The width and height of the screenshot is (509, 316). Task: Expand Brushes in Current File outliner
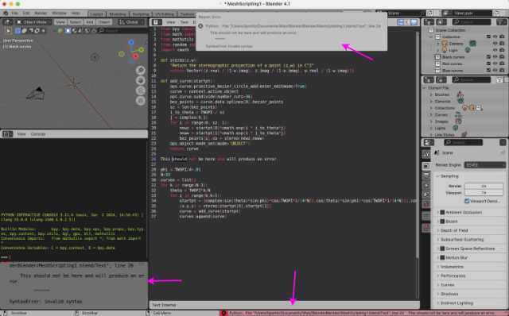[431, 94]
